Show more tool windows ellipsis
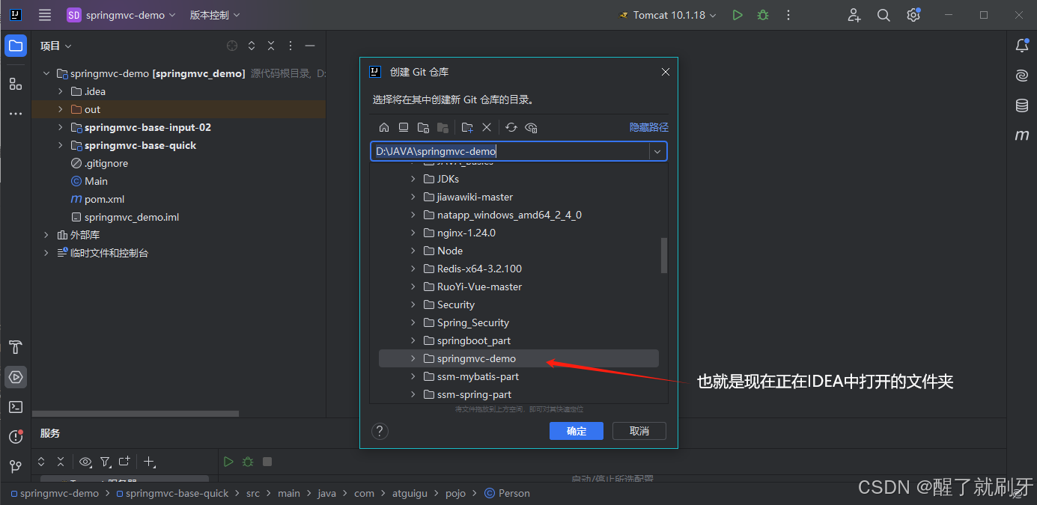This screenshot has height=505, width=1037. coord(16,114)
